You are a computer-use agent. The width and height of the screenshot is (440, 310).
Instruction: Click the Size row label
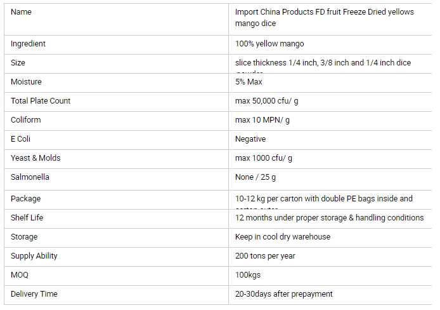(18, 63)
